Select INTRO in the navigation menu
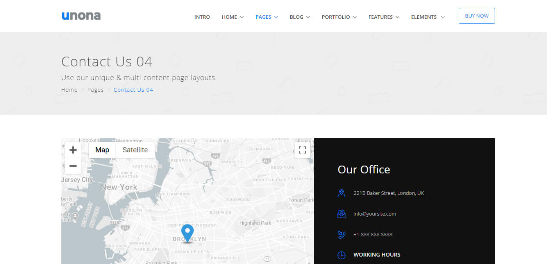Viewport: 547px width, 264px height. (202, 17)
